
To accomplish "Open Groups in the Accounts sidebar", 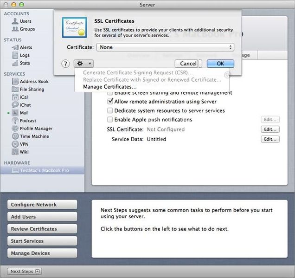I will click(x=23, y=29).
